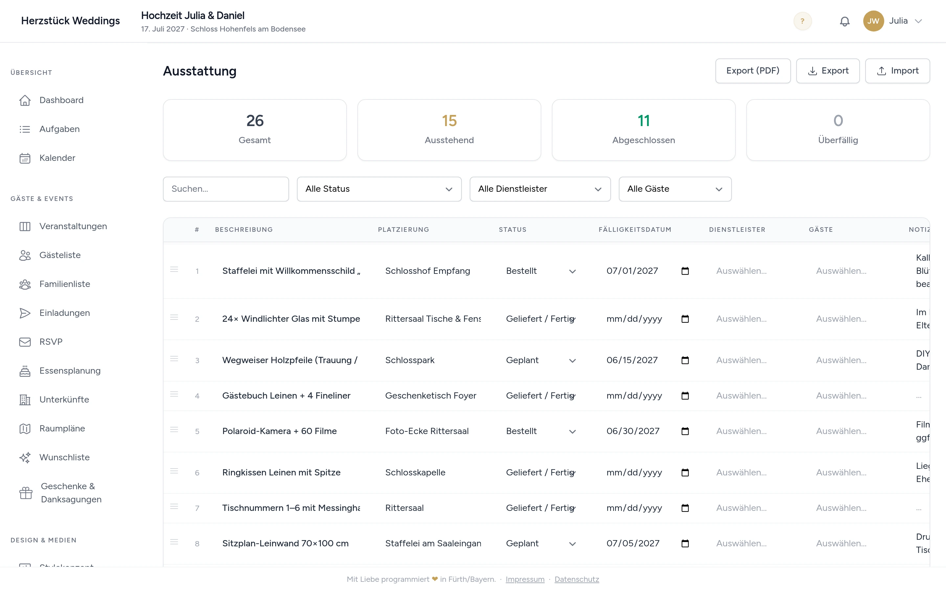Screen dimensions: 946x591
Task: Click the drag handle of row 5
Action: click(x=174, y=430)
